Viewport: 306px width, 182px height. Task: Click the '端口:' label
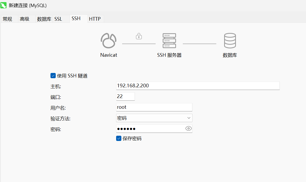56,97
